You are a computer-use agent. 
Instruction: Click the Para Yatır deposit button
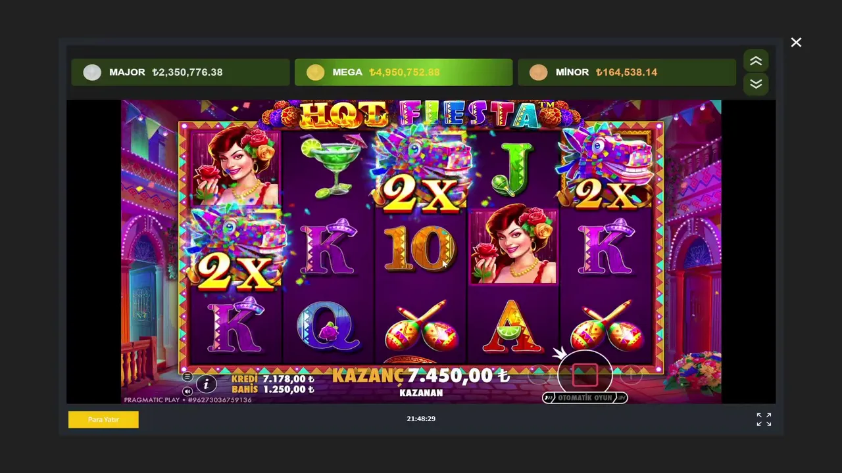[x=103, y=419]
